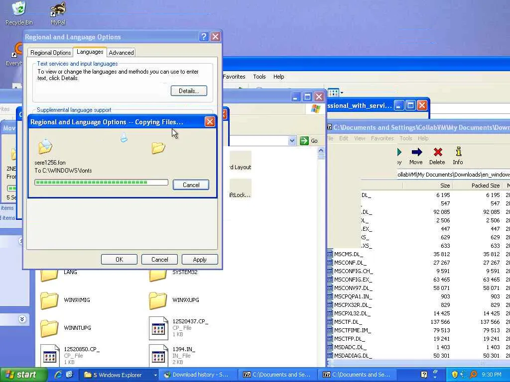Switch to Download history taskbar window
Screen dimensions: 510x382
pyautogui.click(x=197, y=375)
